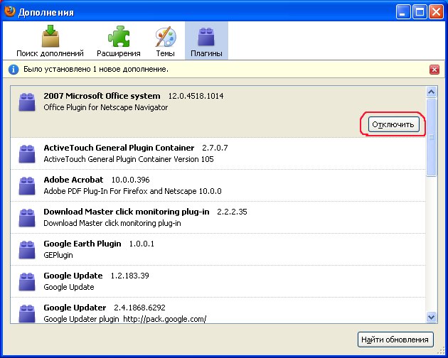The height and width of the screenshot is (358, 448).
Task: Maximize the Дополнения window
Action: point(420,11)
